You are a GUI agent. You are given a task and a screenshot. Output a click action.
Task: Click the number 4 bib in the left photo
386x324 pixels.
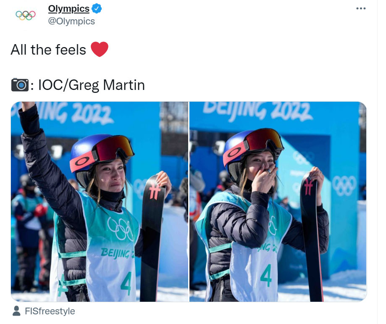(x=126, y=283)
